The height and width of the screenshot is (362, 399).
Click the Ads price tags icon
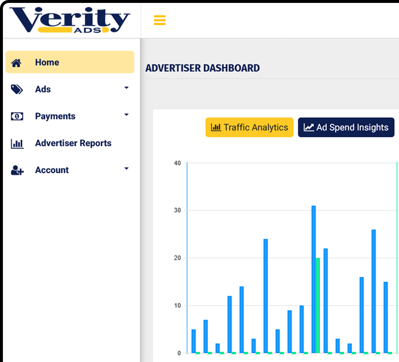17,89
